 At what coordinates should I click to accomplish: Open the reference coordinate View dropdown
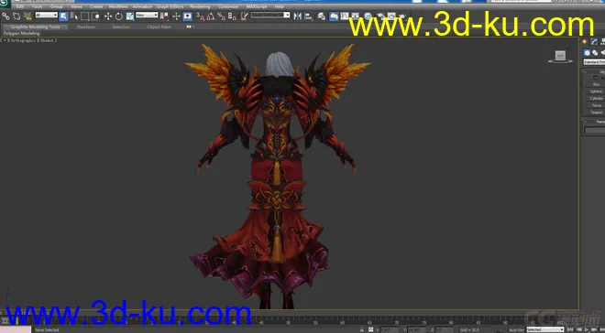147,16
